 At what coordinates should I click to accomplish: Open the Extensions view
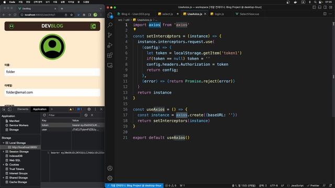tap(110, 55)
